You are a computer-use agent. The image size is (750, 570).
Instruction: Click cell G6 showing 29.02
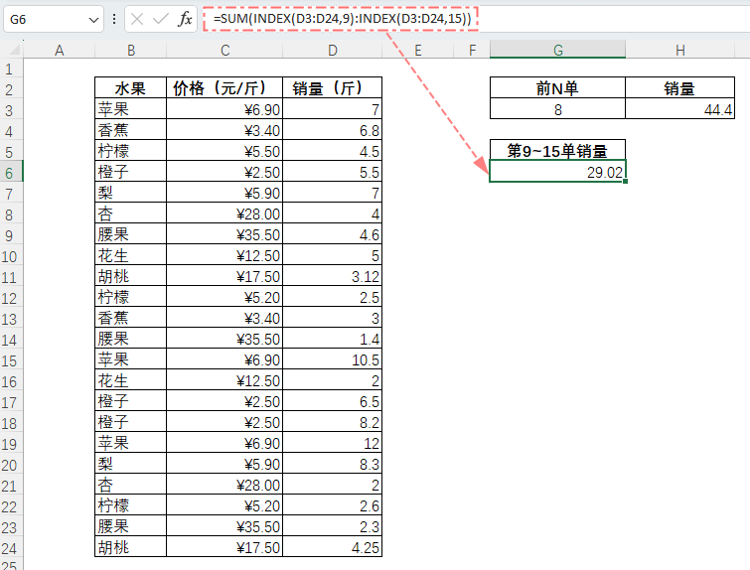557,172
